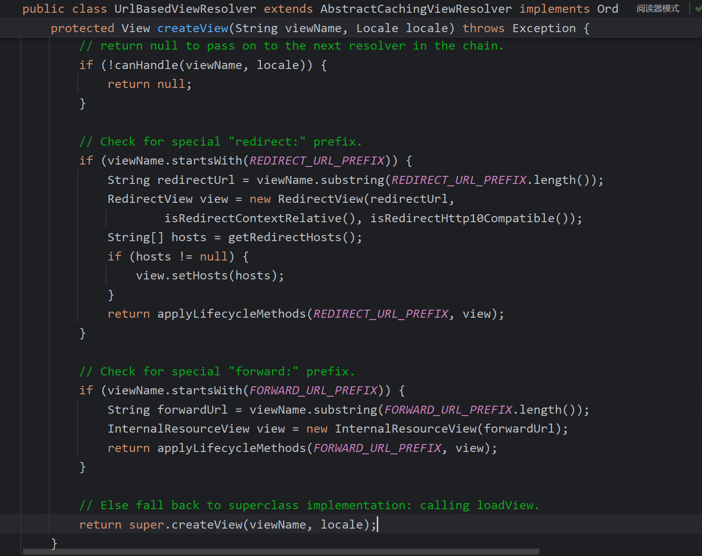Click the new InternalResourceView constructor call
This screenshot has height=556, width=702.
click(405, 429)
